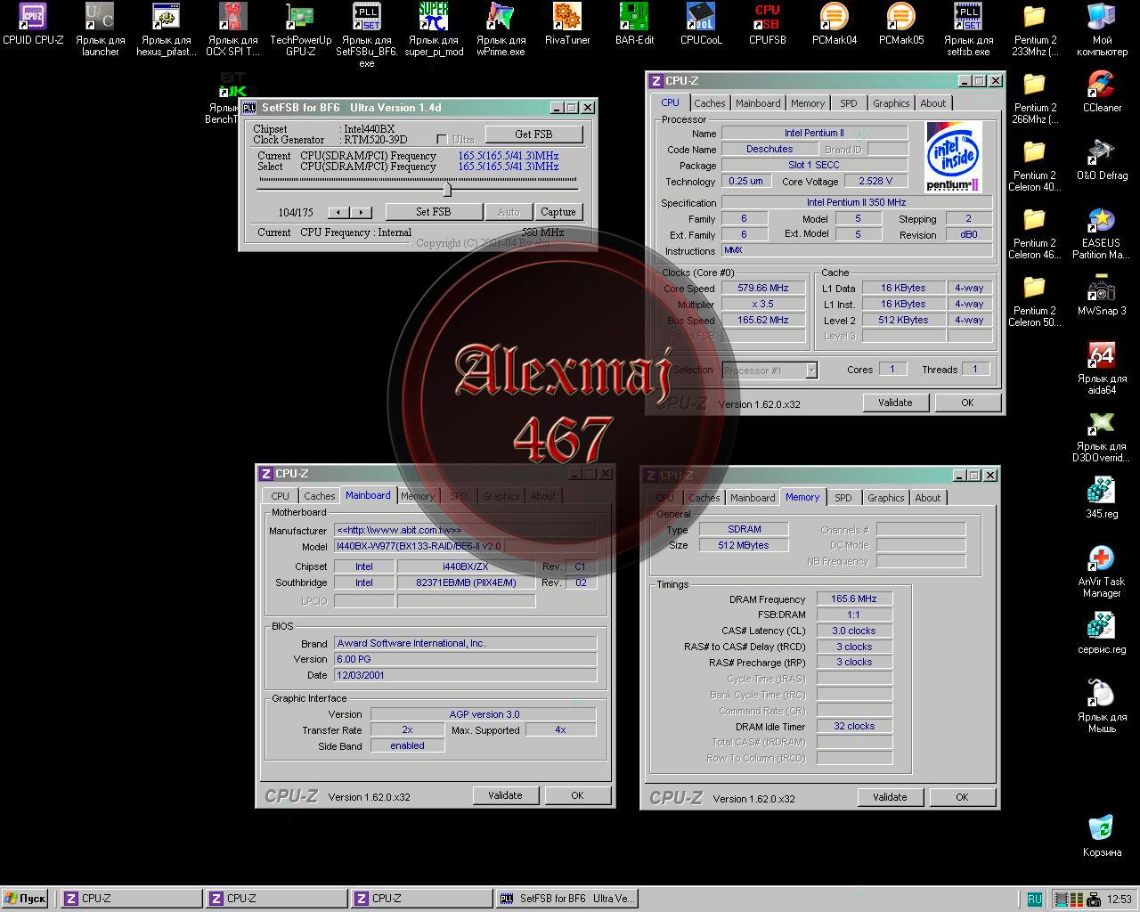Click OK in the Memory window
This screenshot has height=912, width=1140.
coord(962,797)
